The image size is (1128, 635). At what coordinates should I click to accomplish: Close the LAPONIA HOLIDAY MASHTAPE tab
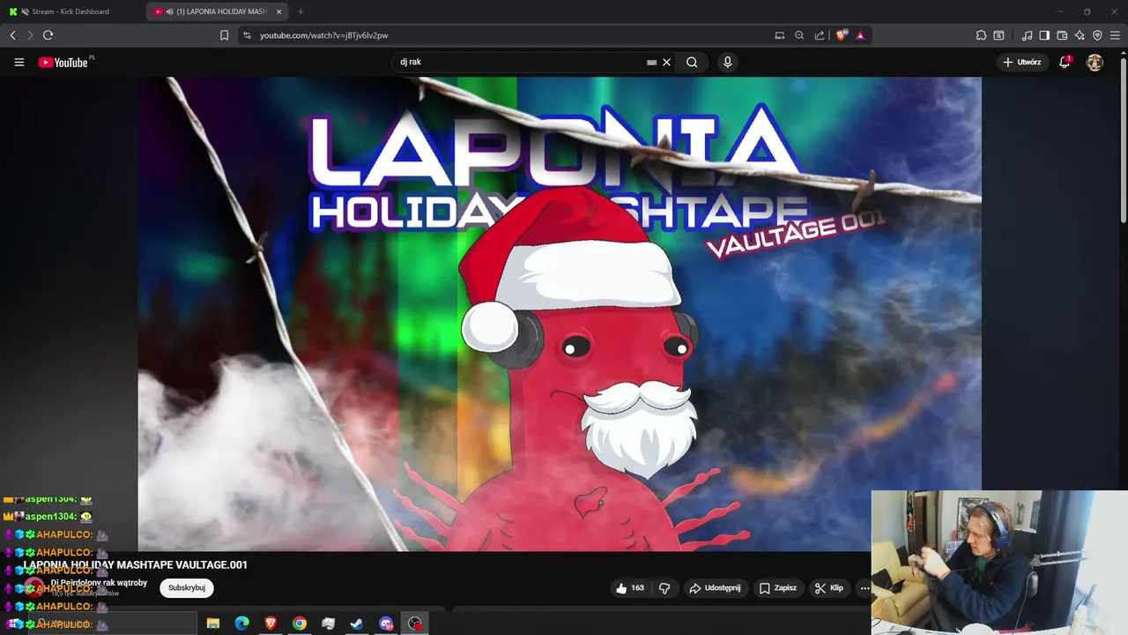pyautogui.click(x=279, y=11)
